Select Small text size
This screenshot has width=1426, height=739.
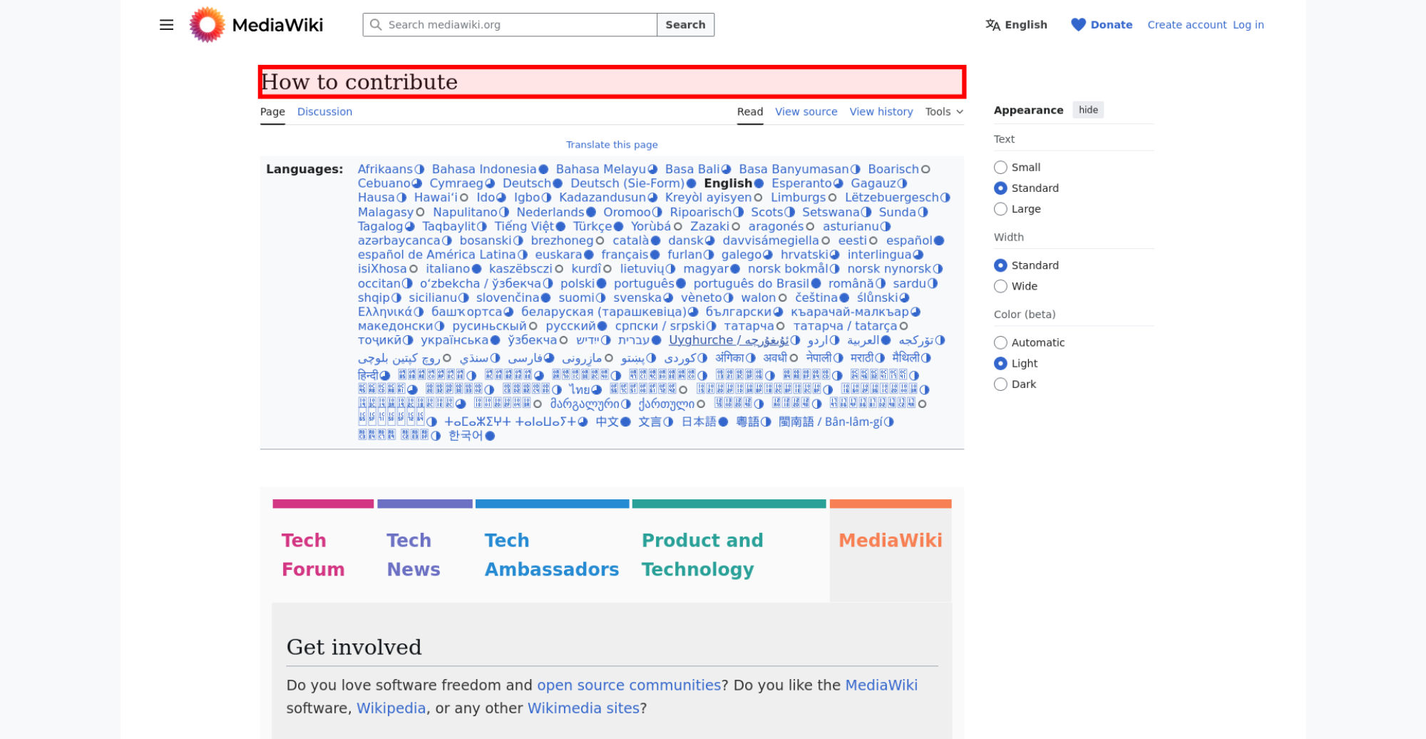(x=1000, y=168)
